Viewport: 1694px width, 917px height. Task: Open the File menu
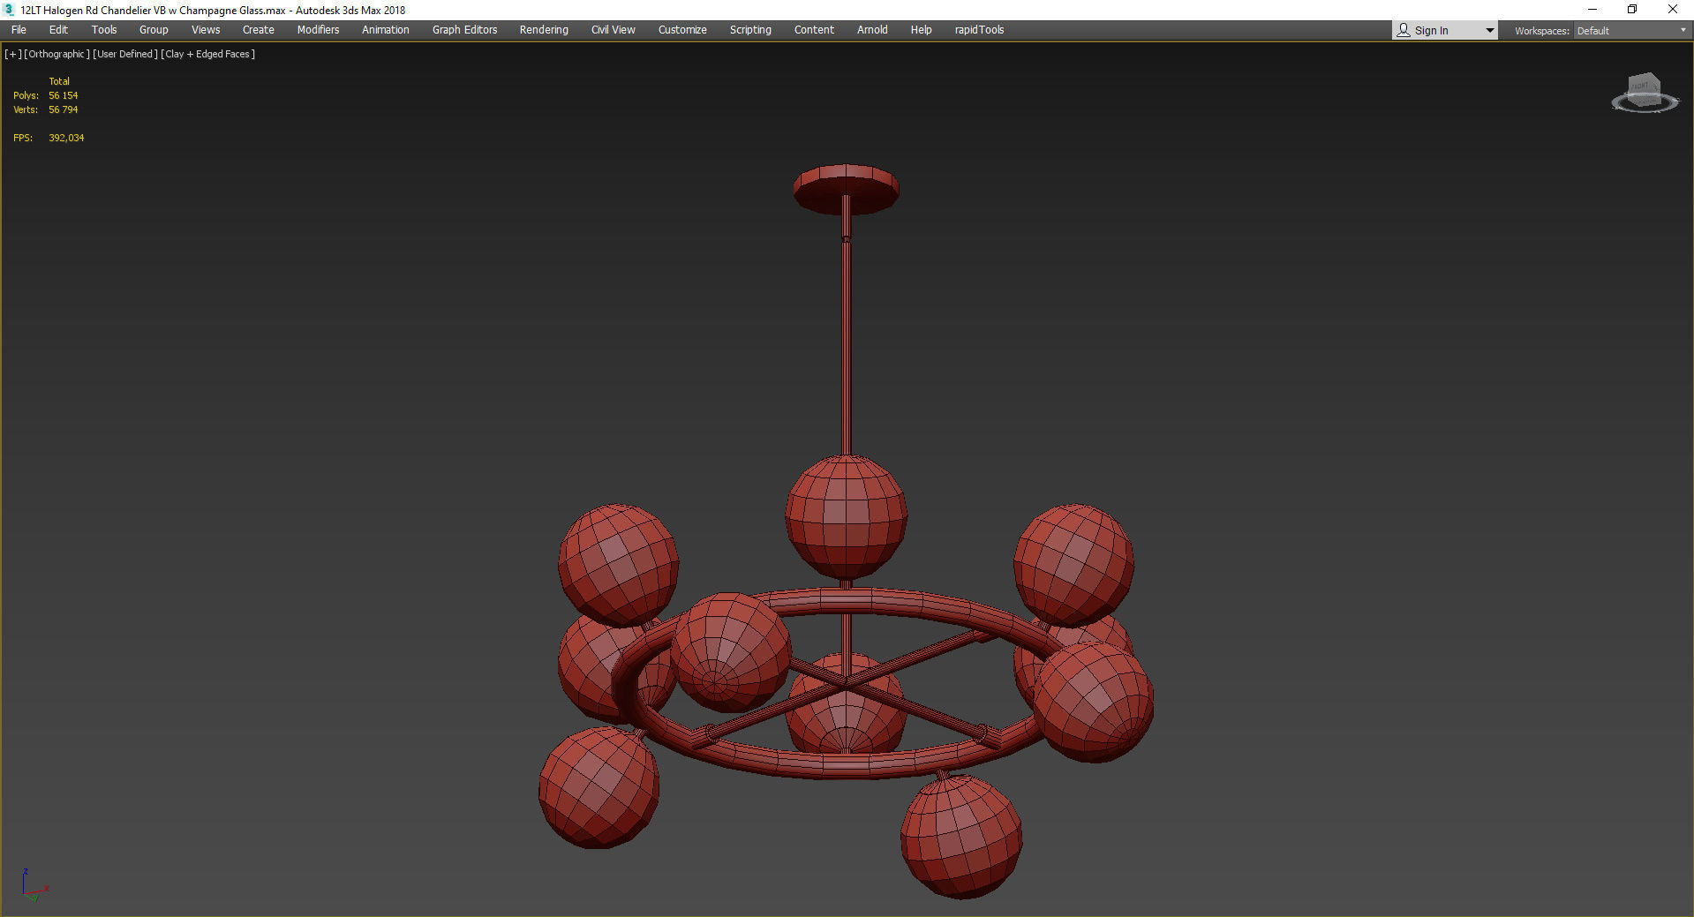tap(19, 30)
